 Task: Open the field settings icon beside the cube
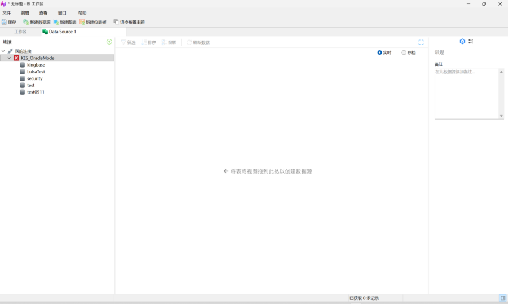471,42
